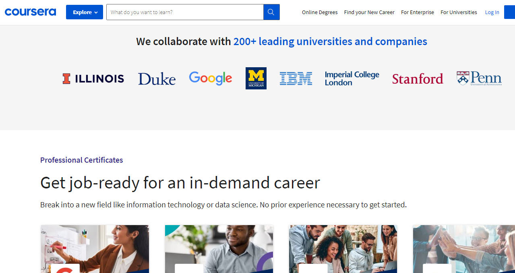This screenshot has height=273, width=515.
Task: Click the Professional Certificates heading
Action: (82, 160)
